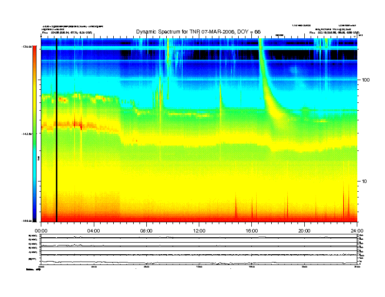Click the '24:00' time axis label
This screenshot has height=297, width=385.
357,231
